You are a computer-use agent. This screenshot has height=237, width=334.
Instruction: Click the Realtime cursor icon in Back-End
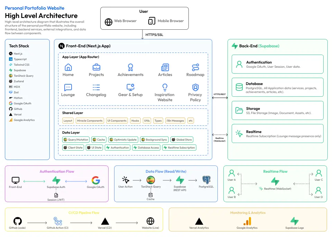[x=239, y=133]
